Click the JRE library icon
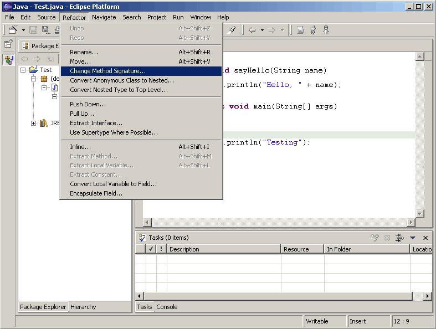 coord(43,123)
